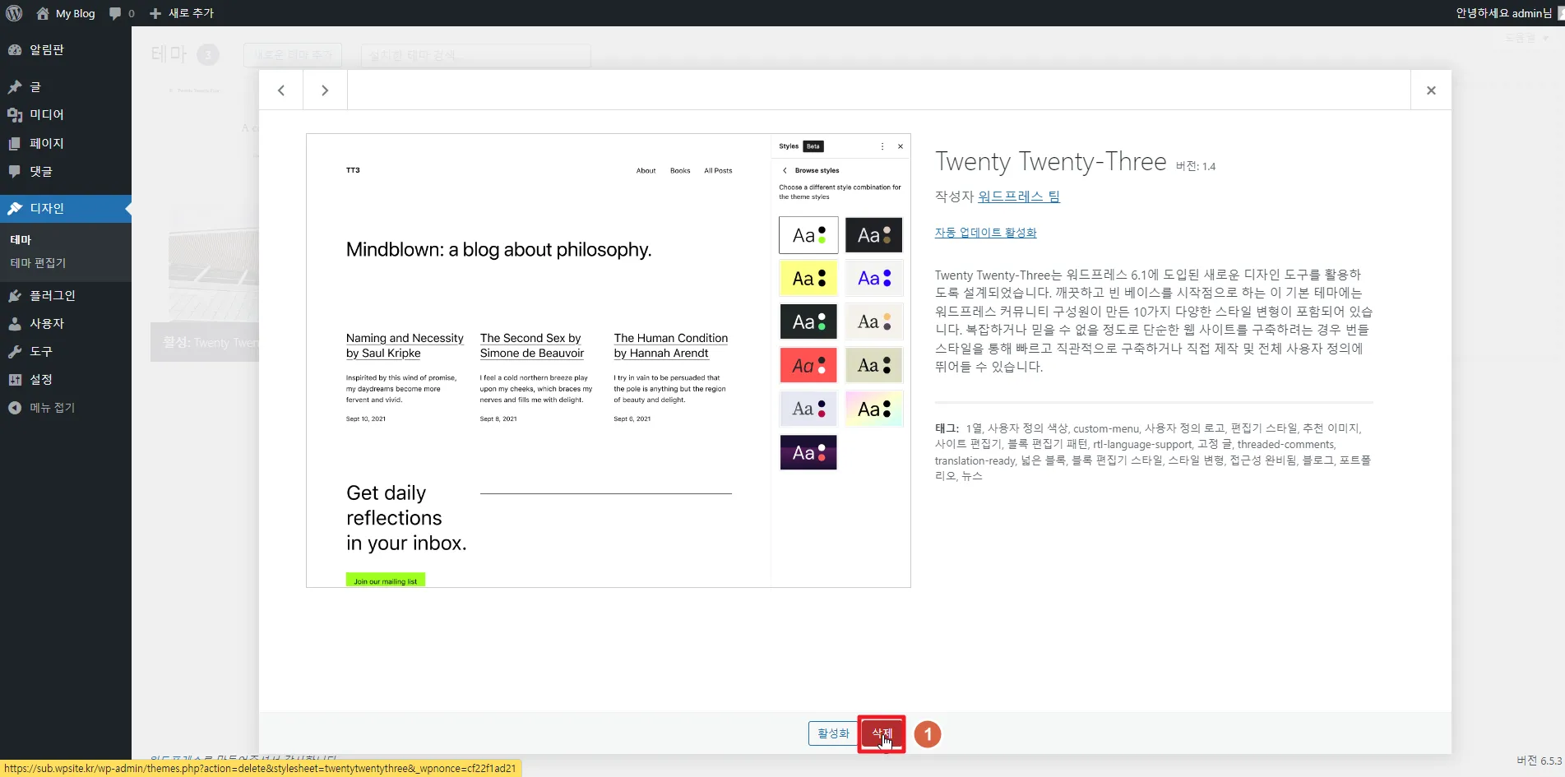Click the 버전: 1.4 version text
1565x777 pixels.
tap(1195, 167)
